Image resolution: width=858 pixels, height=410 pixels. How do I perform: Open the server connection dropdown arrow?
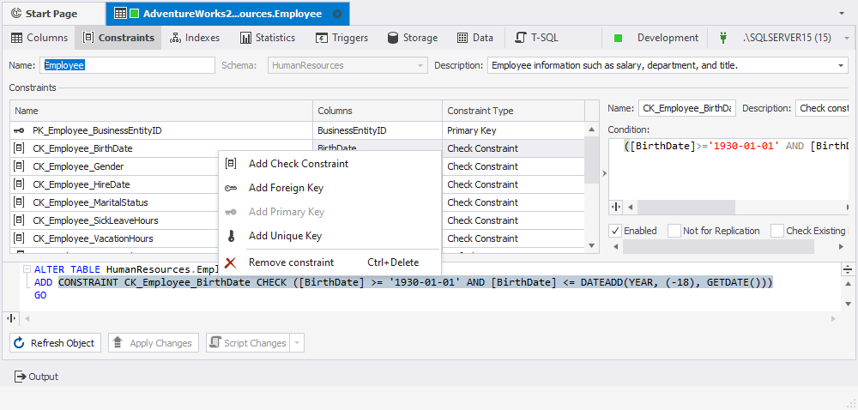tap(847, 39)
